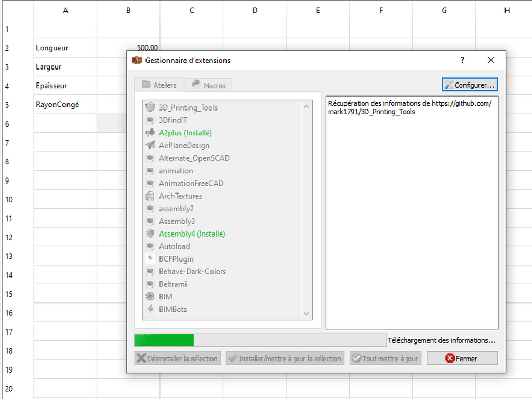This screenshot has height=399, width=532.
Task: Switch to the Macros tab
Action: click(x=209, y=86)
